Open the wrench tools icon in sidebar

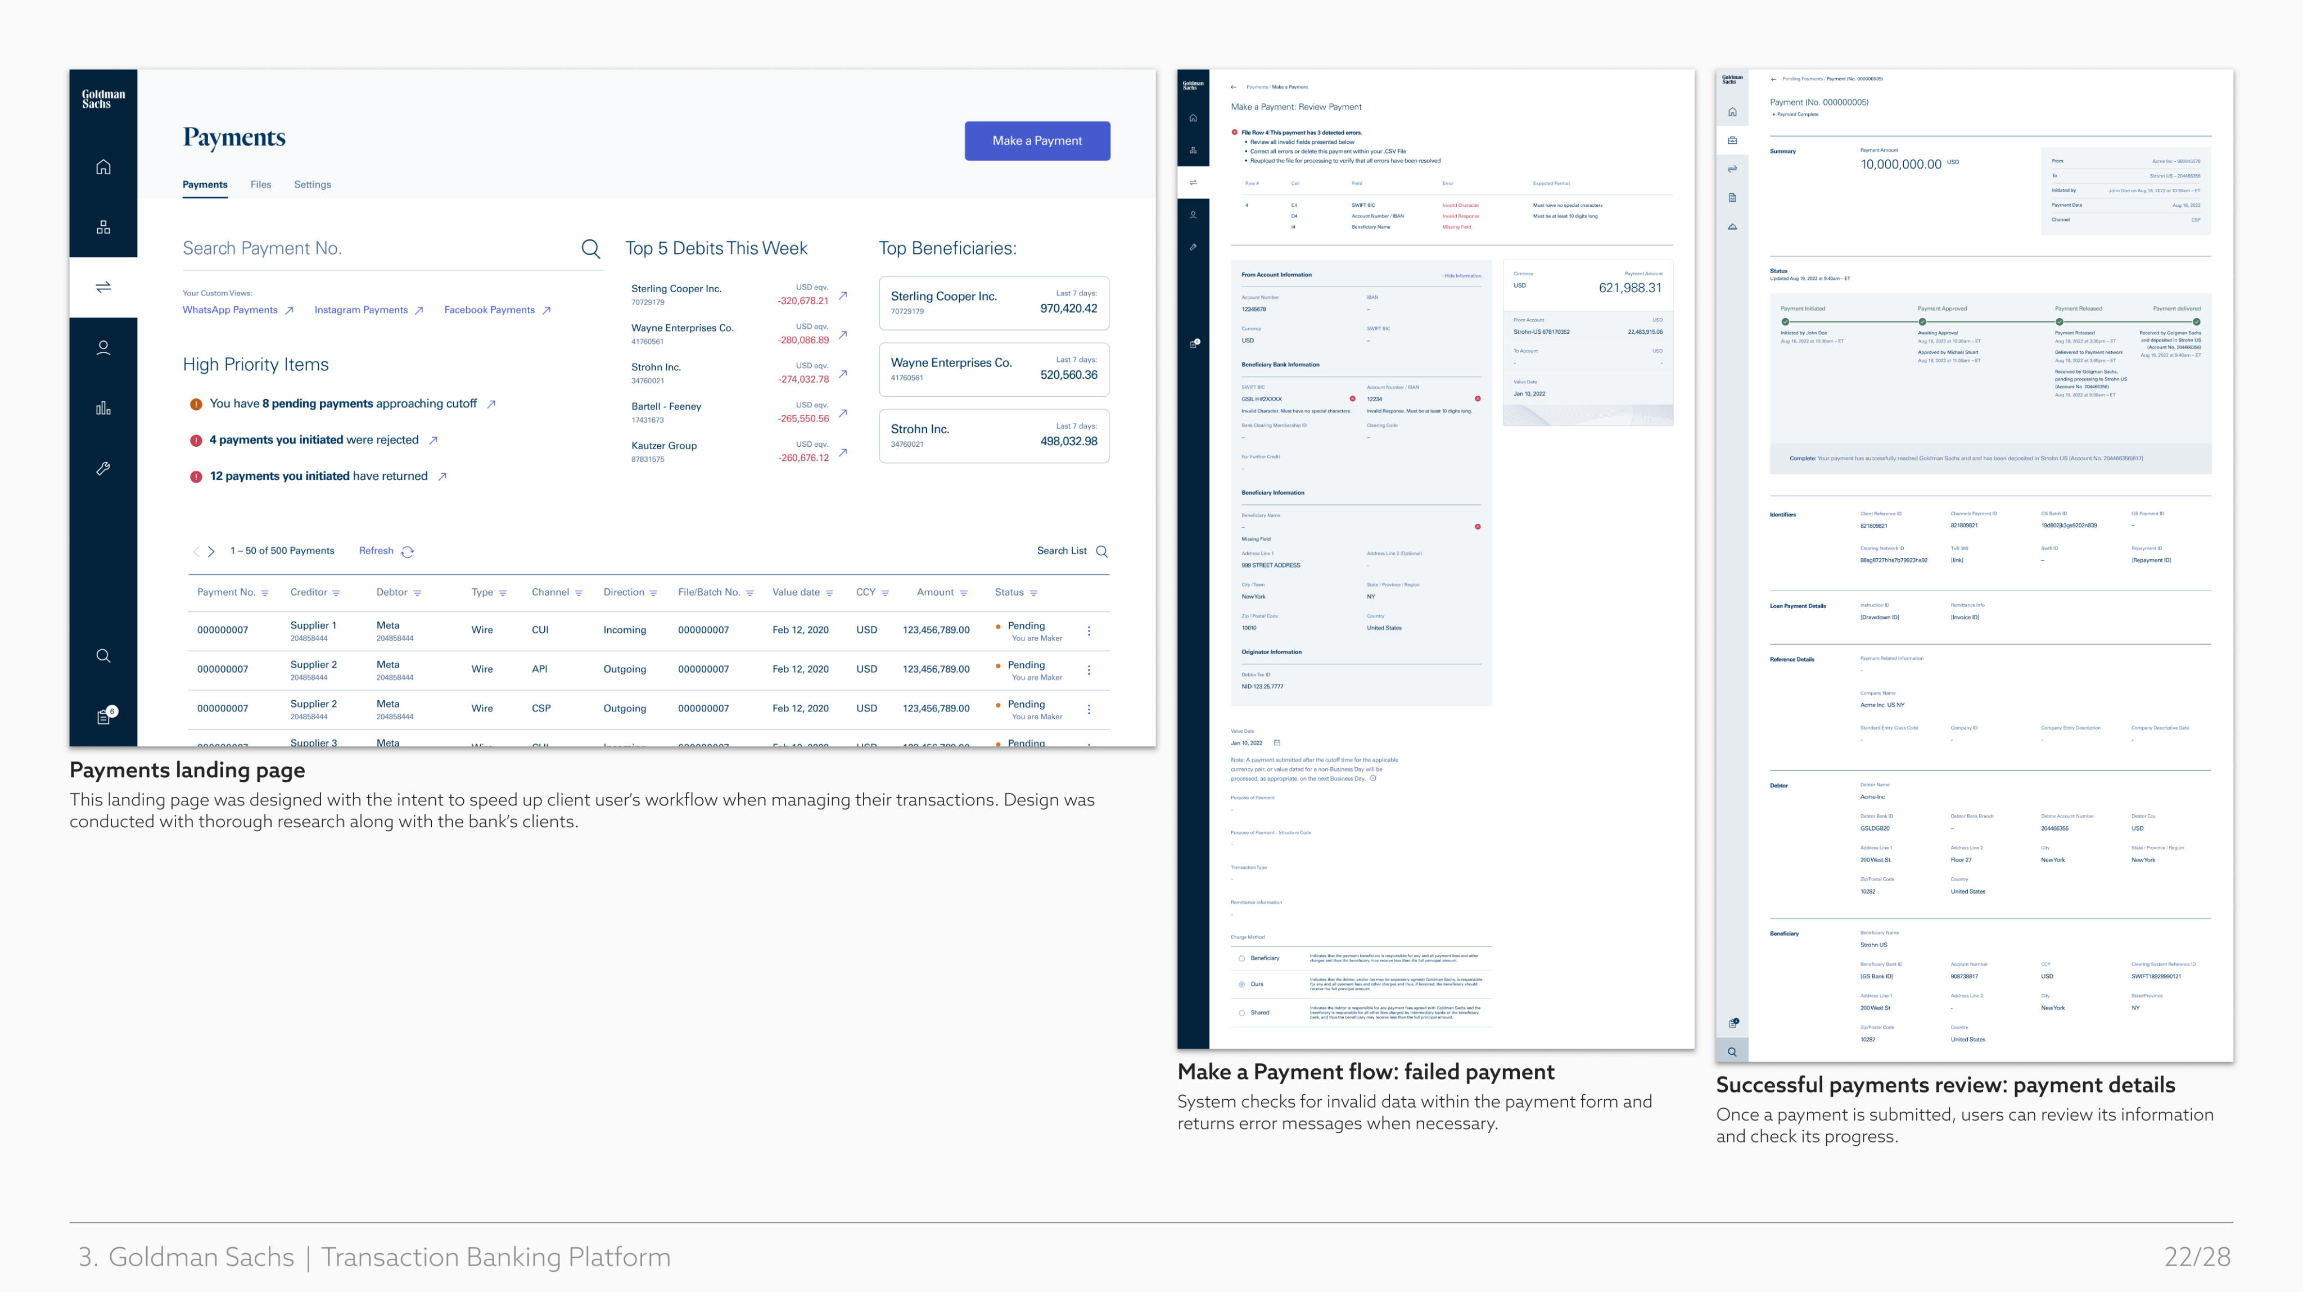point(103,468)
